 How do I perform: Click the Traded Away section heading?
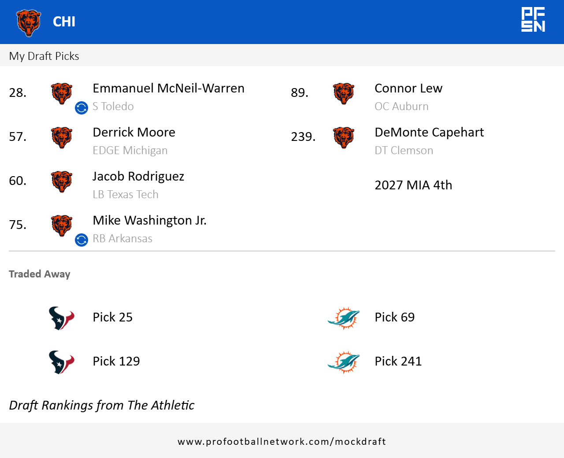(x=40, y=274)
